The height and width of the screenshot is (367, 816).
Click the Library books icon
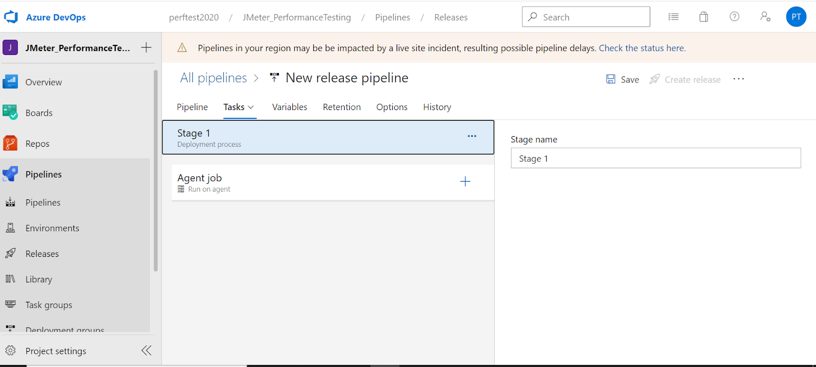coord(10,279)
